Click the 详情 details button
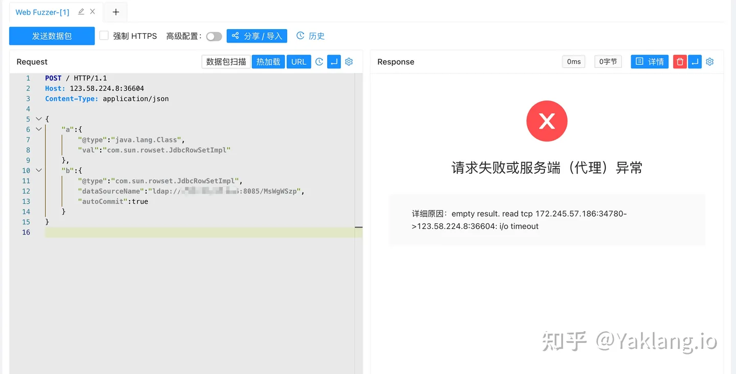The width and height of the screenshot is (736, 374). click(650, 62)
